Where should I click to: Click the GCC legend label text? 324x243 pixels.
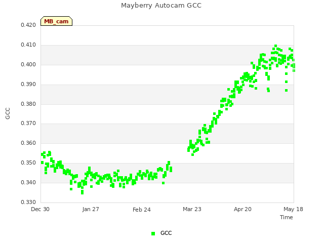(x=166, y=233)
